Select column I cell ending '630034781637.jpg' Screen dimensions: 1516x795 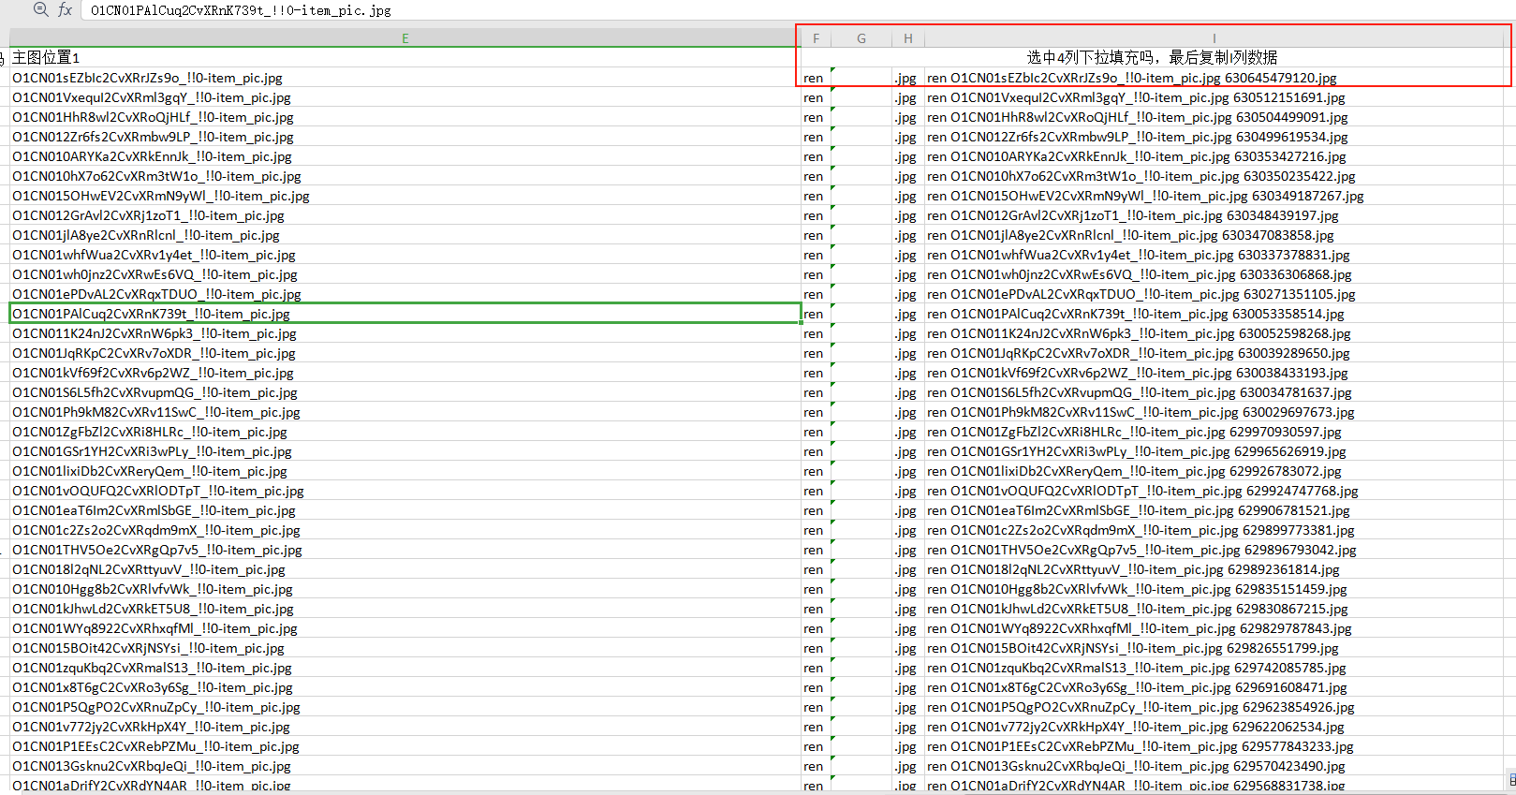click(1214, 392)
